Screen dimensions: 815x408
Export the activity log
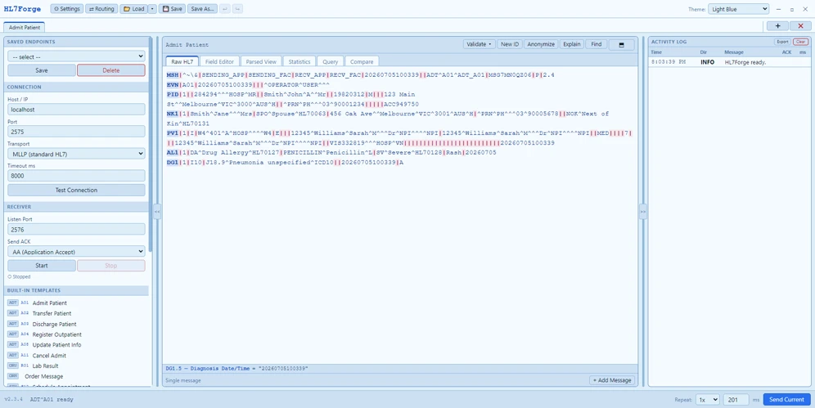coord(782,42)
